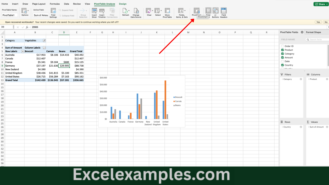Toggle Field Headers

coord(224,13)
